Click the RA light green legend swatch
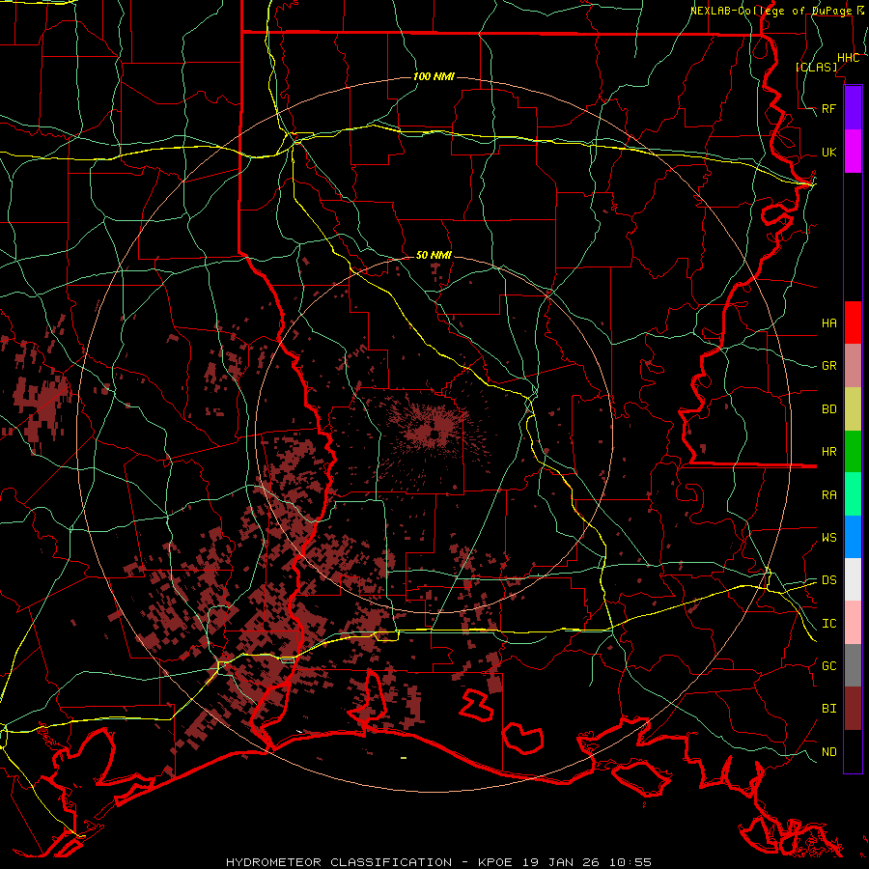 pos(853,494)
